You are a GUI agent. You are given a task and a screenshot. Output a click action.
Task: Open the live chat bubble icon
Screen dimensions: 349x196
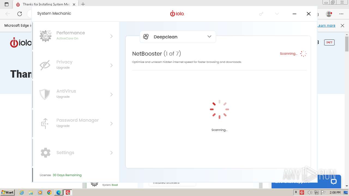point(334,182)
